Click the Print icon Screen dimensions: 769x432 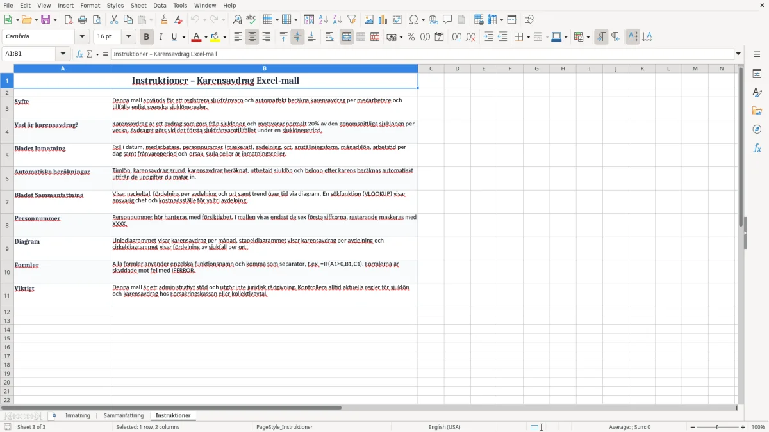click(83, 20)
